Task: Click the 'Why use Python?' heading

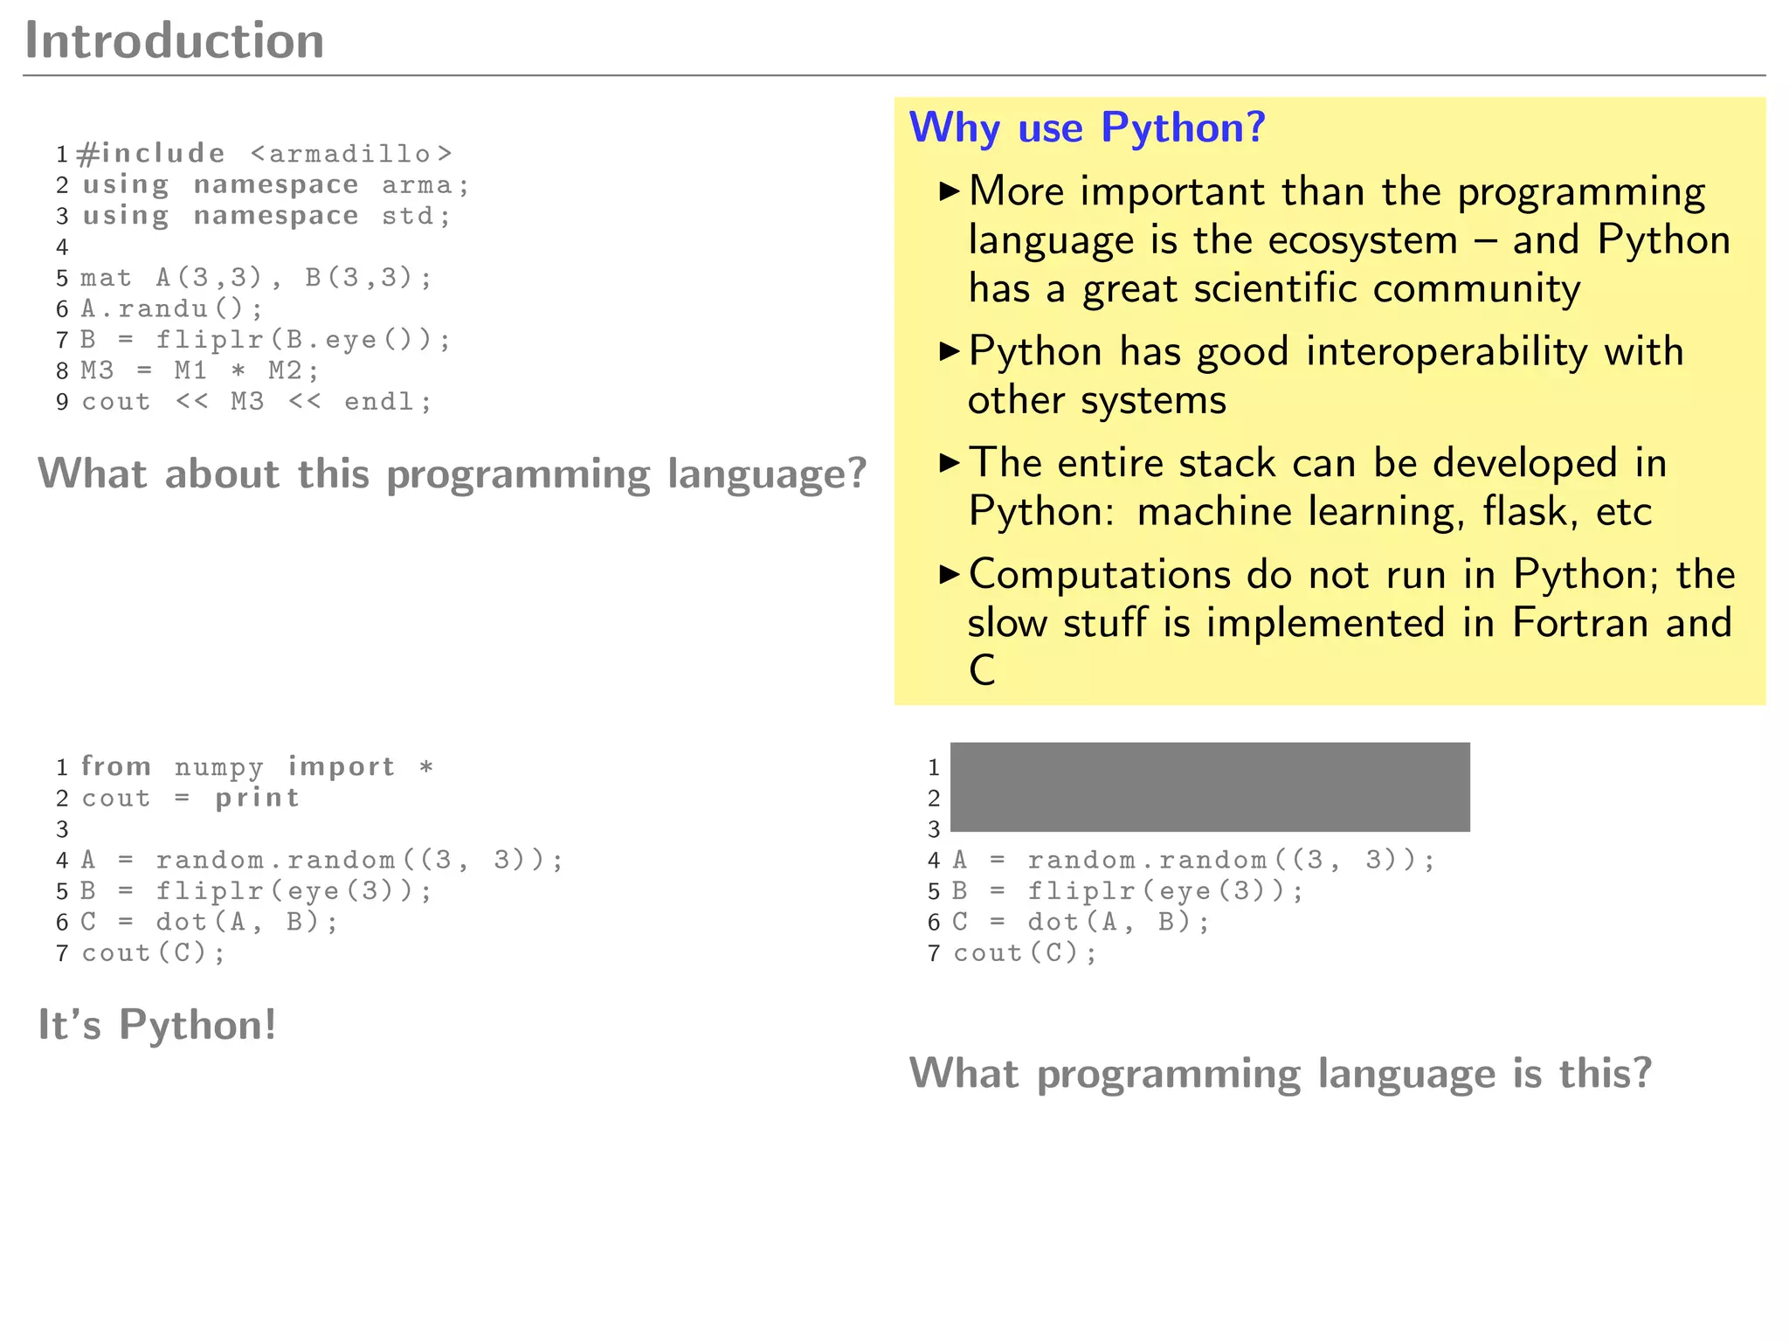Action: (x=1087, y=128)
